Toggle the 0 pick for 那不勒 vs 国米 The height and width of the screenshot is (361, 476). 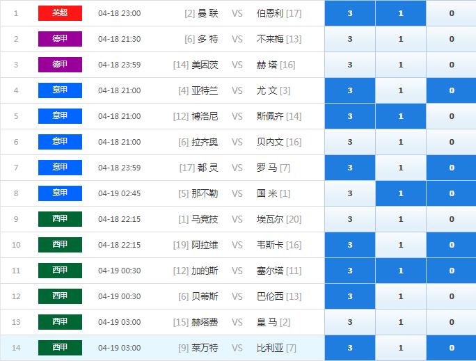tap(452, 193)
